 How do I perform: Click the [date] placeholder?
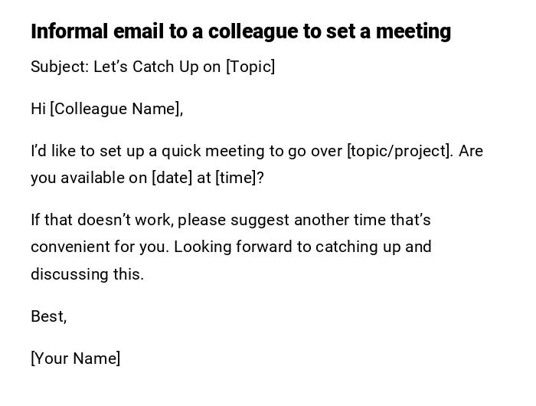click(x=172, y=178)
